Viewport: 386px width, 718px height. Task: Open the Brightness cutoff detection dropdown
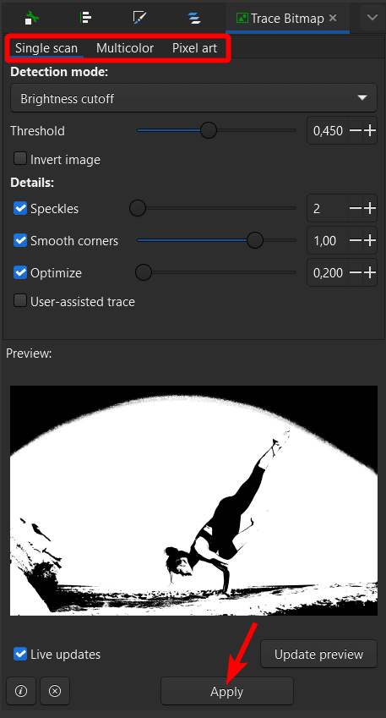(x=194, y=98)
